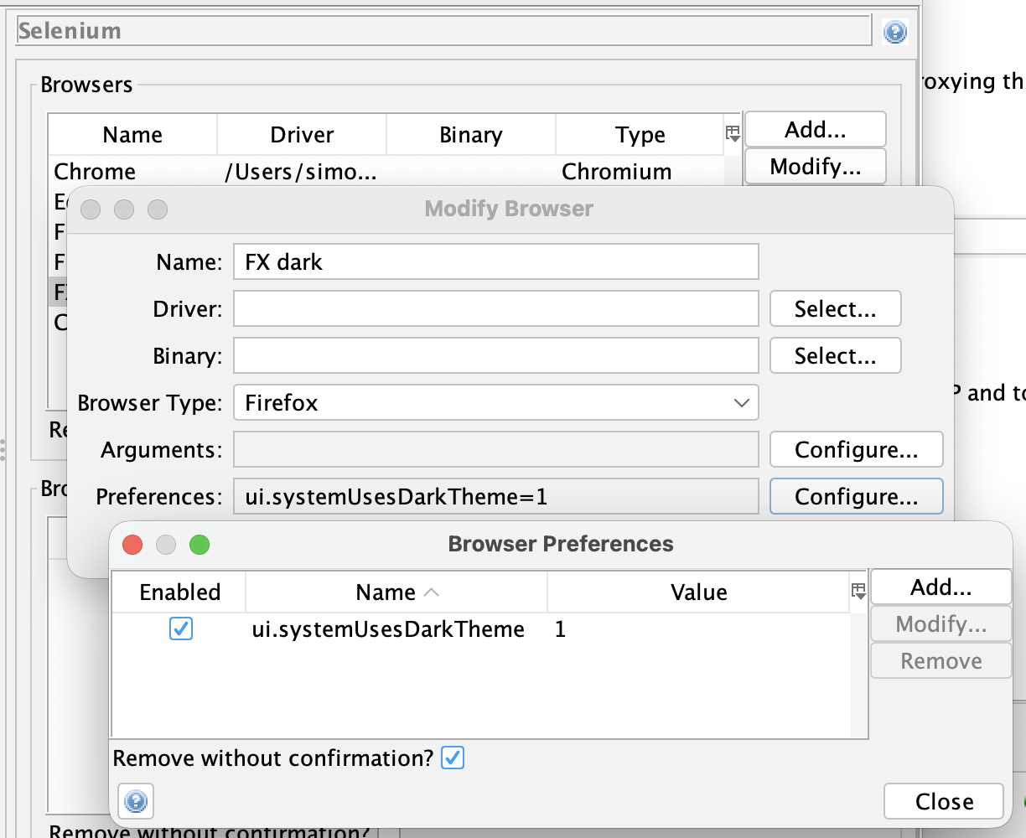
Task: Click Add to create a new browser
Action: (x=815, y=128)
